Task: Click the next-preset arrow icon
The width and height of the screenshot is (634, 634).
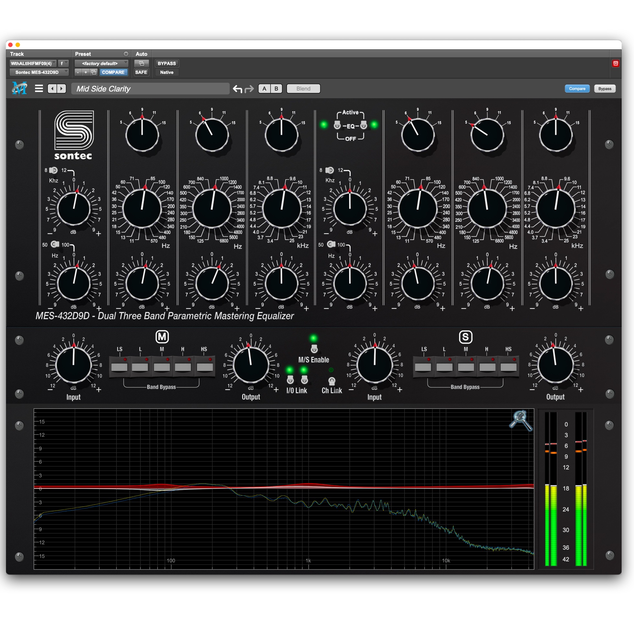Action: click(61, 88)
